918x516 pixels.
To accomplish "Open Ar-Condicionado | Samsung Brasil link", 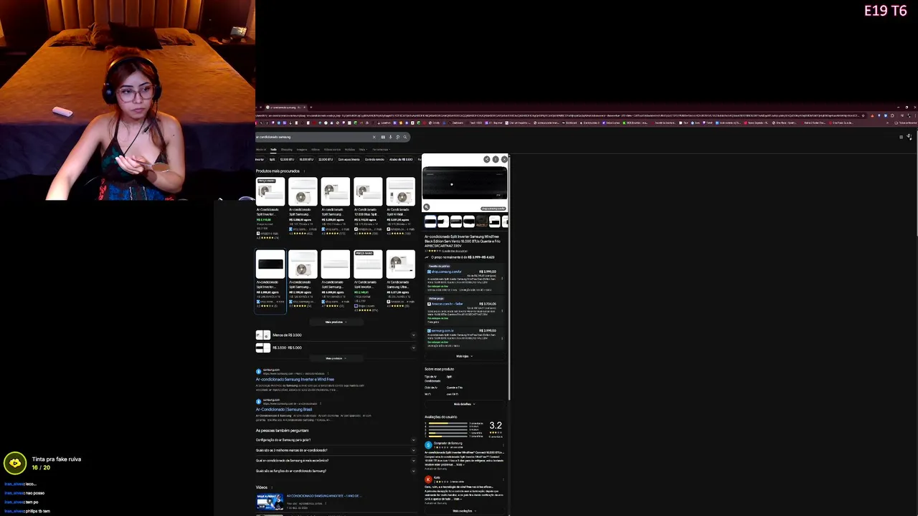I will point(284,409).
